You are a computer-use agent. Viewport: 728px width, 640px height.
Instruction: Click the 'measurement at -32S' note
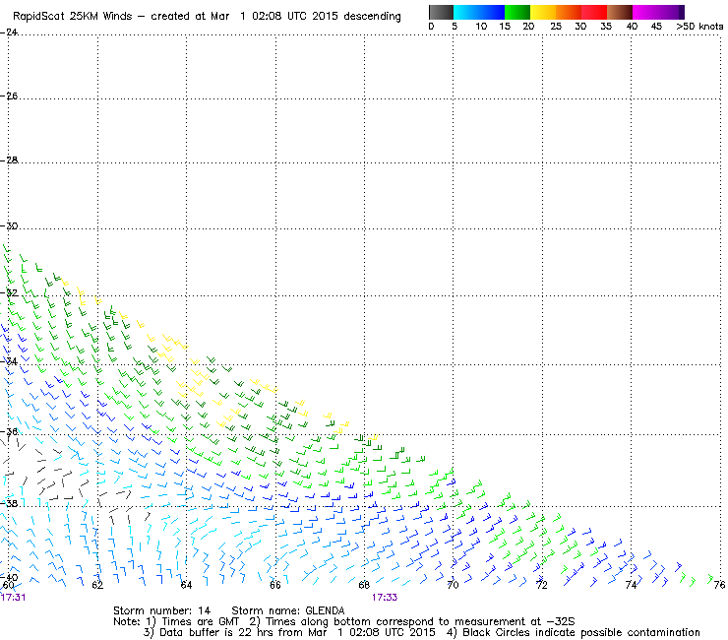click(515, 622)
